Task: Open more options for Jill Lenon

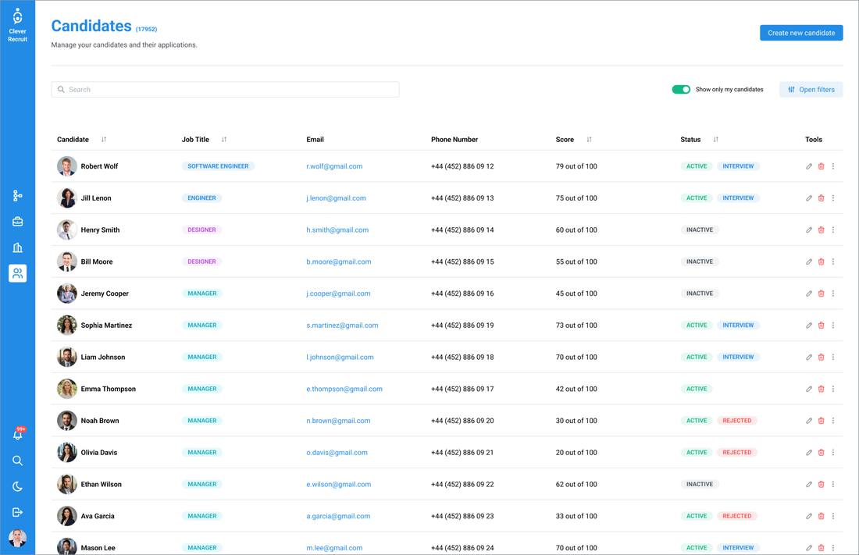Action: pyautogui.click(x=832, y=198)
